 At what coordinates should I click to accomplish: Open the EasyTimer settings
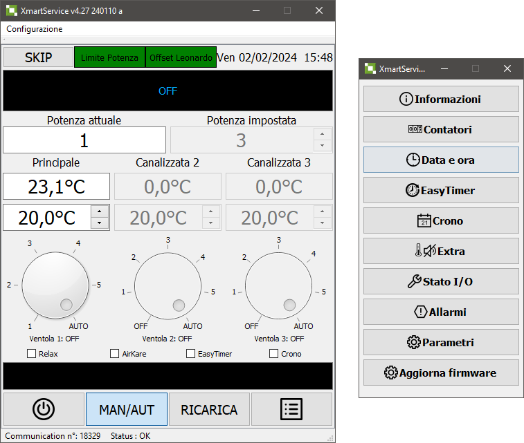(x=441, y=190)
